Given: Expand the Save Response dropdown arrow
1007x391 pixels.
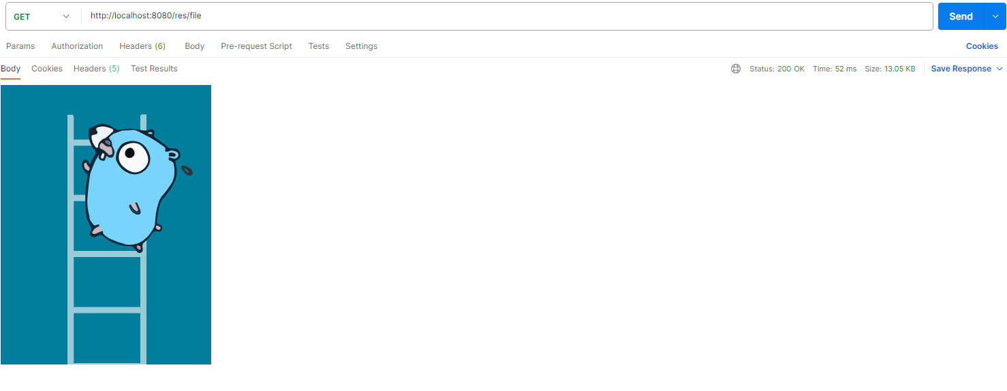Looking at the screenshot, I should (x=1000, y=69).
